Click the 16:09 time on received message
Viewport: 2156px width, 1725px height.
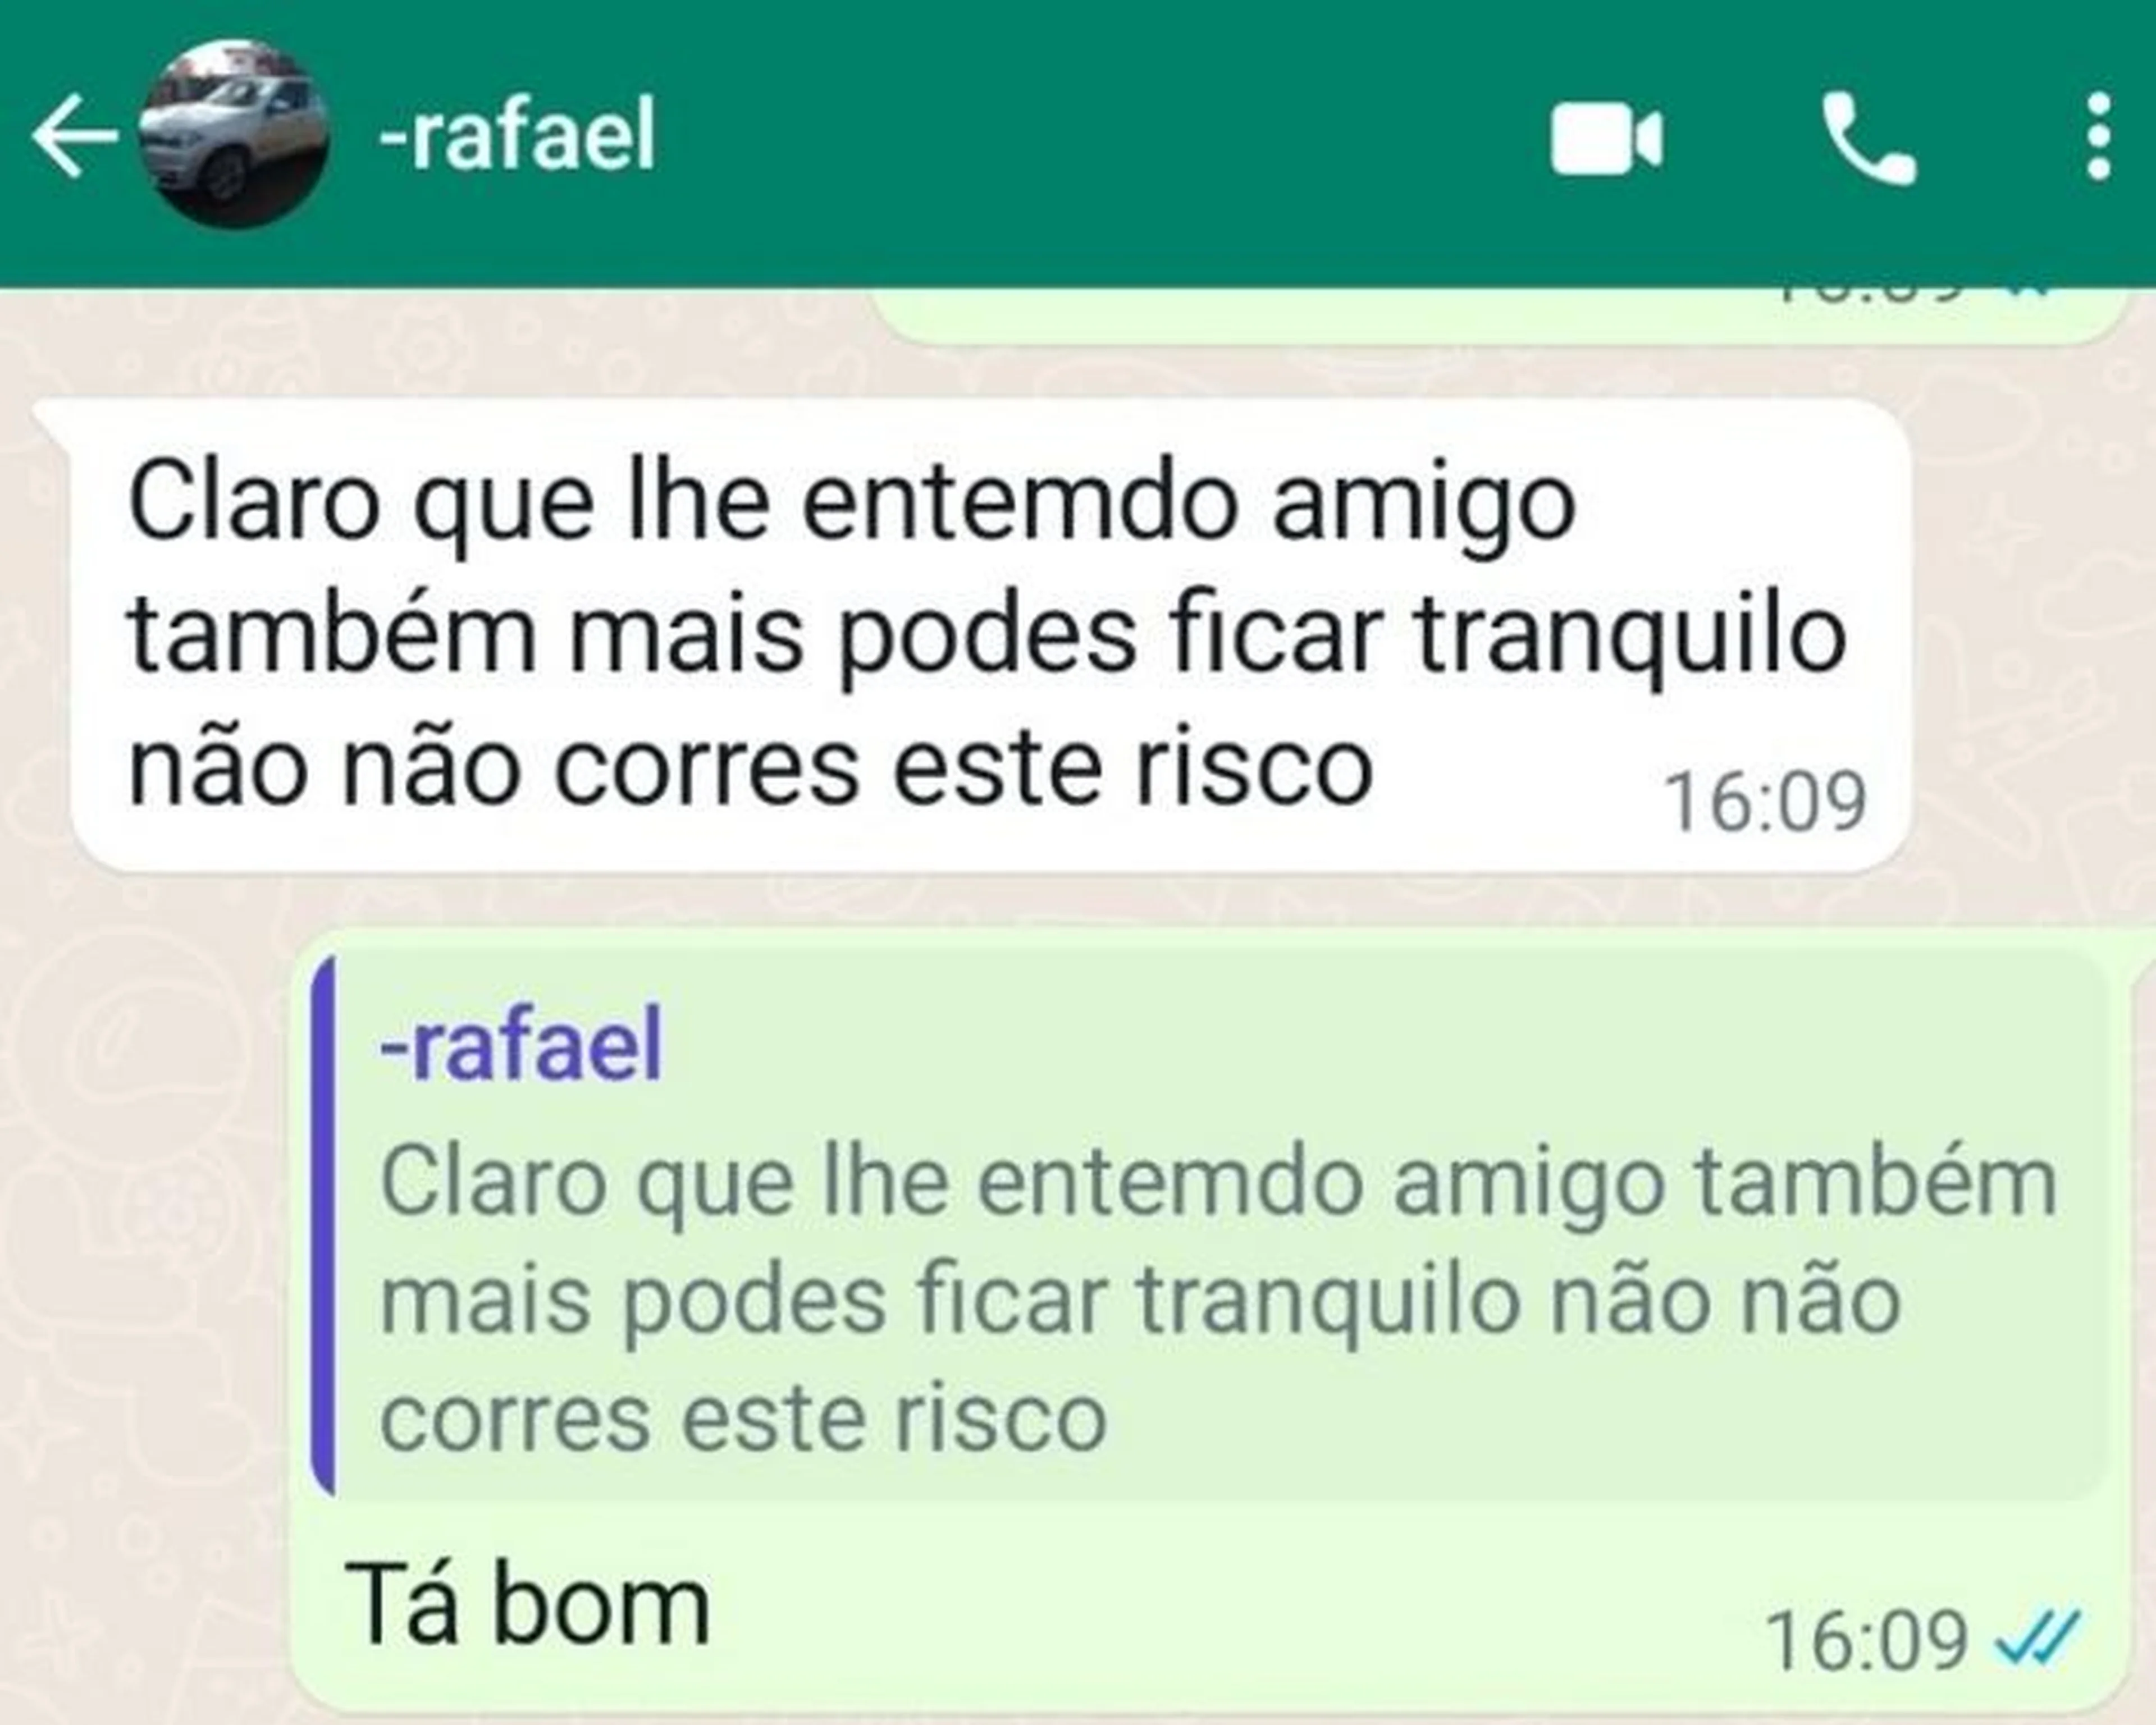[1764, 802]
